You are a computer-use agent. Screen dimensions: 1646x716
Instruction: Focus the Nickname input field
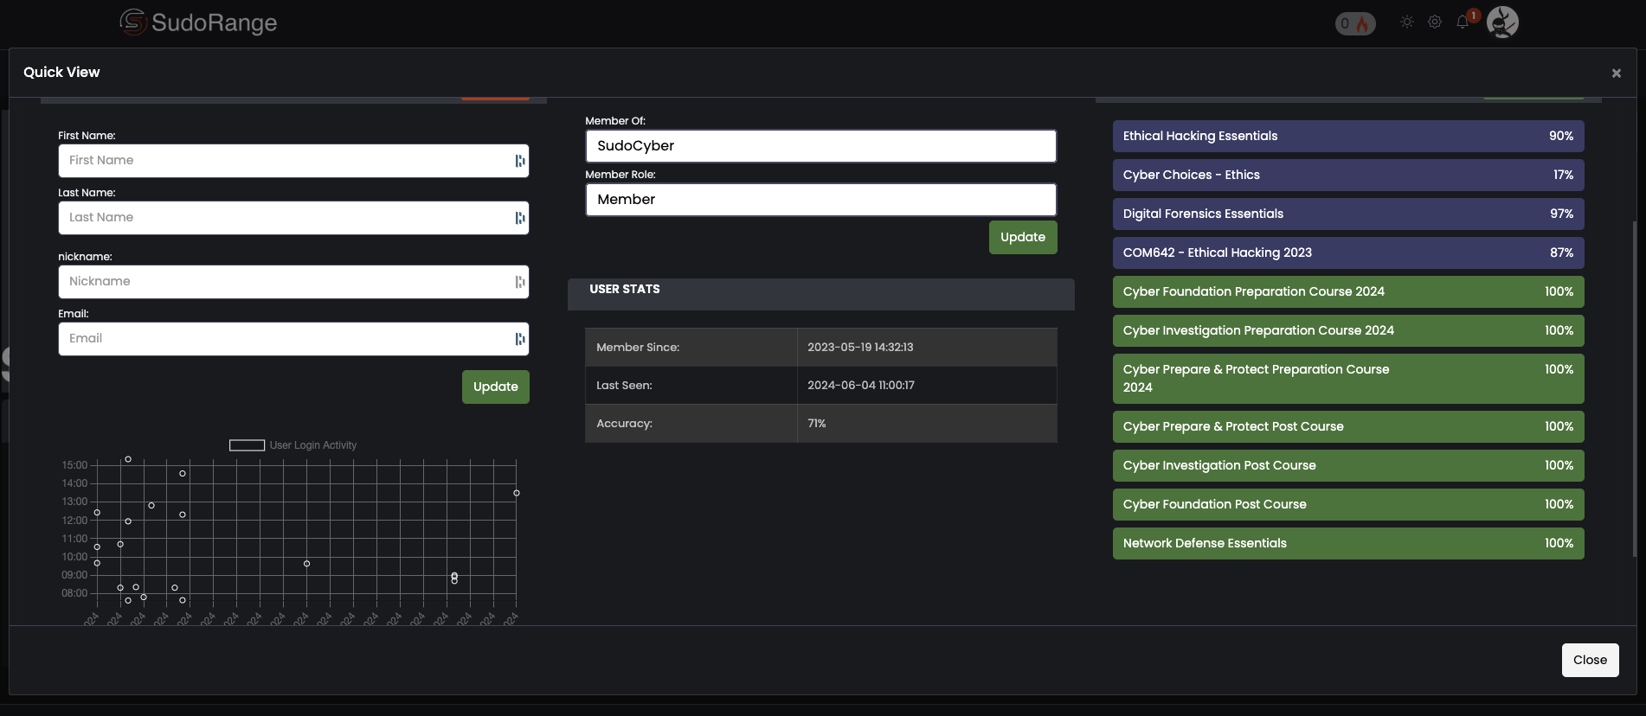[293, 282]
